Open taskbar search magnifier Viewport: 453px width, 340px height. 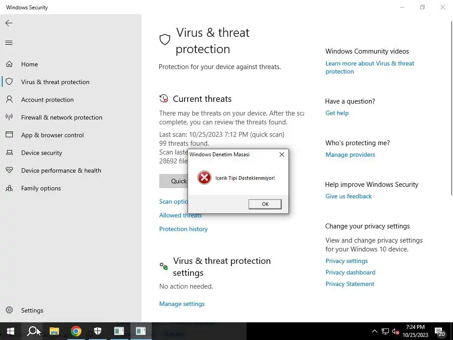tap(32, 331)
